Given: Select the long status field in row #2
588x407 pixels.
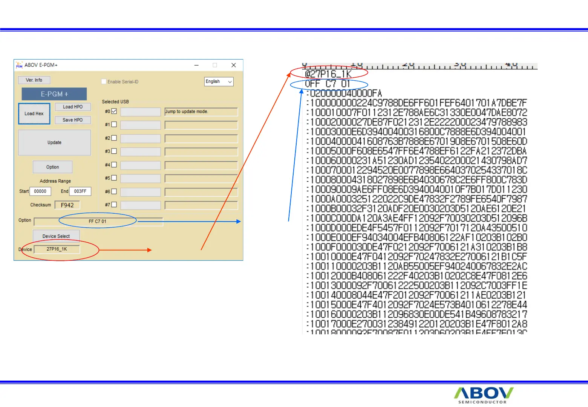Looking at the screenshot, I should point(201,138).
